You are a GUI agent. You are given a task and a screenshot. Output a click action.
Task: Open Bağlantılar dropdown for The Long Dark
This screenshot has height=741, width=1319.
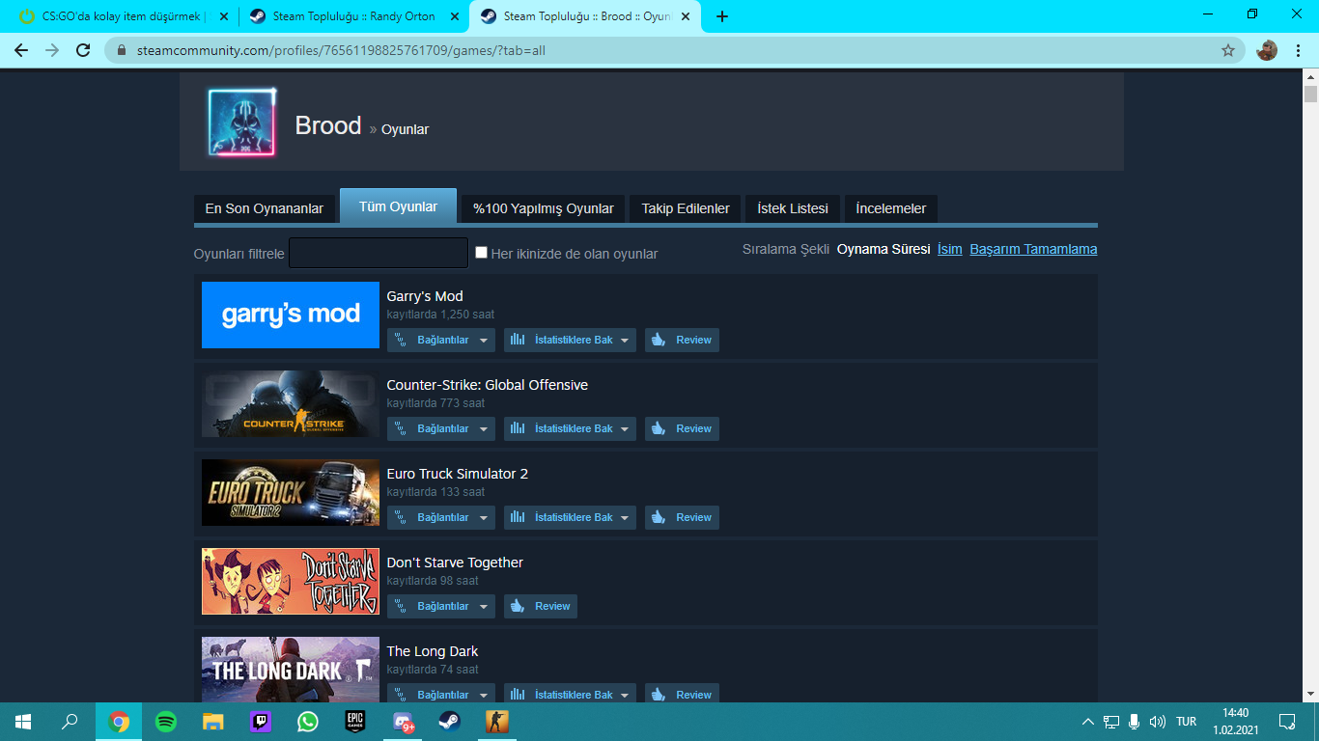(441, 695)
